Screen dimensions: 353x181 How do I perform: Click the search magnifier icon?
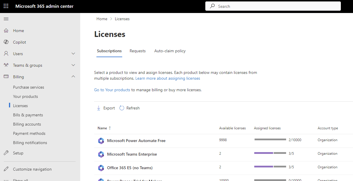tap(213, 6)
